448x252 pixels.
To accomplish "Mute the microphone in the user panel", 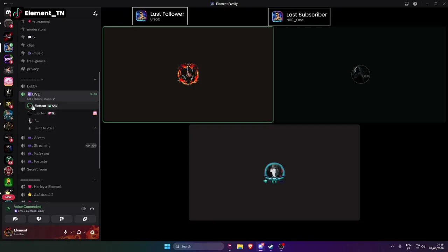I will [65, 232].
